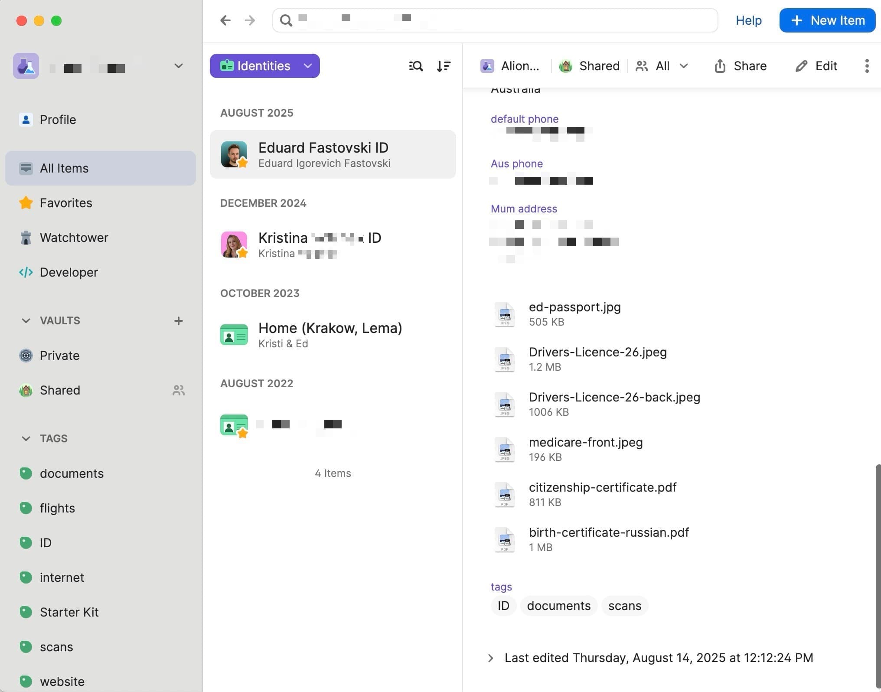This screenshot has width=881, height=692.
Task: Open the list search filter icon
Action: [416, 66]
